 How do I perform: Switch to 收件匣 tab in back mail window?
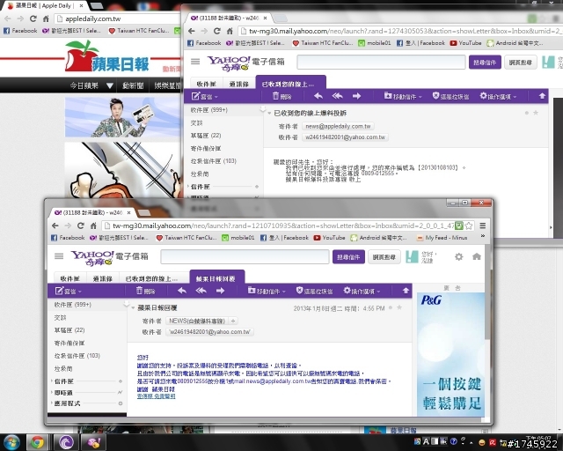pos(206,84)
